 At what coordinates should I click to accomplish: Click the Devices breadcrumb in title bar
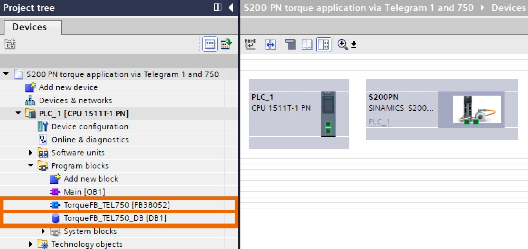click(x=508, y=8)
